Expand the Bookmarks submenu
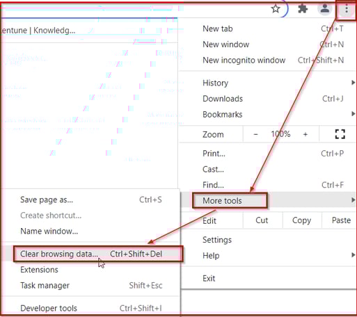Screen dimensions: 357x317 pyautogui.click(x=267, y=115)
